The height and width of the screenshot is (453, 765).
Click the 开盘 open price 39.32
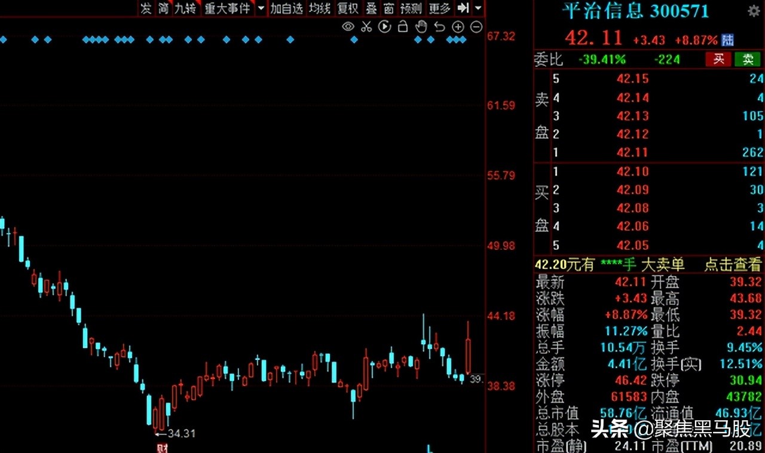pyautogui.click(x=746, y=281)
